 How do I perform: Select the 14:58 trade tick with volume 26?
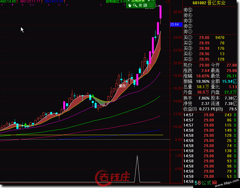(x=210, y=141)
